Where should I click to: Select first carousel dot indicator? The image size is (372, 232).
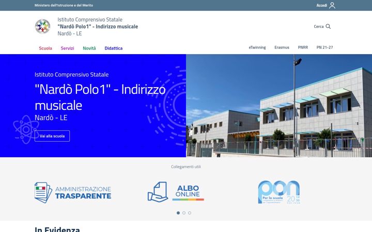tap(178, 213)
